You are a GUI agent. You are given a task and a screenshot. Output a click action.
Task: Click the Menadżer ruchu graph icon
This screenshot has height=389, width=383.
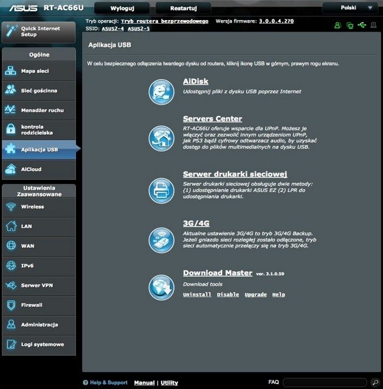coord(11,109)
